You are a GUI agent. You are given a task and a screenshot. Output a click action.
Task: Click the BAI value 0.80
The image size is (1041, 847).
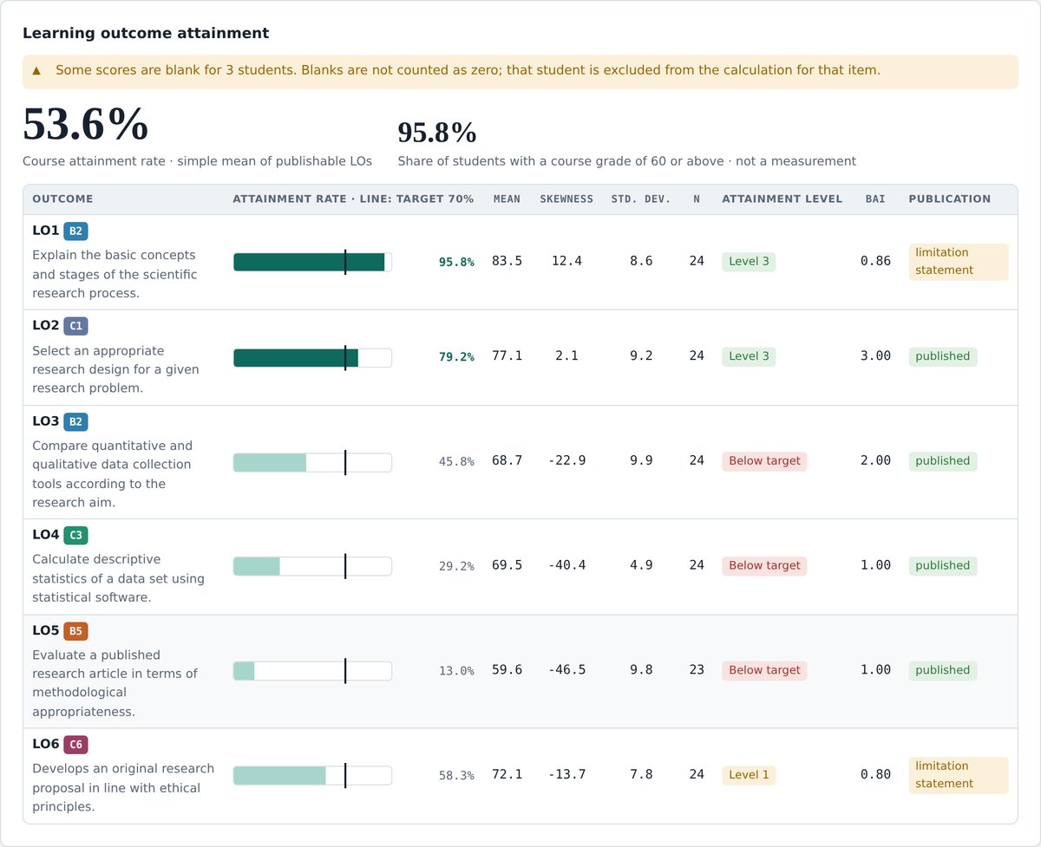[x=875, y=774]
